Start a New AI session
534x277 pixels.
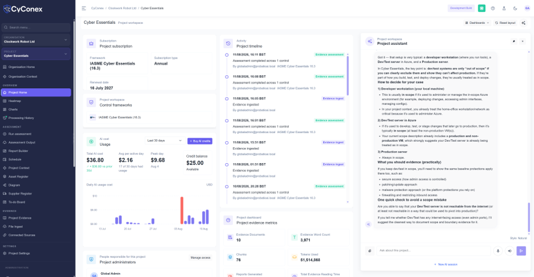pyautogui.click(x=445, y=264)
